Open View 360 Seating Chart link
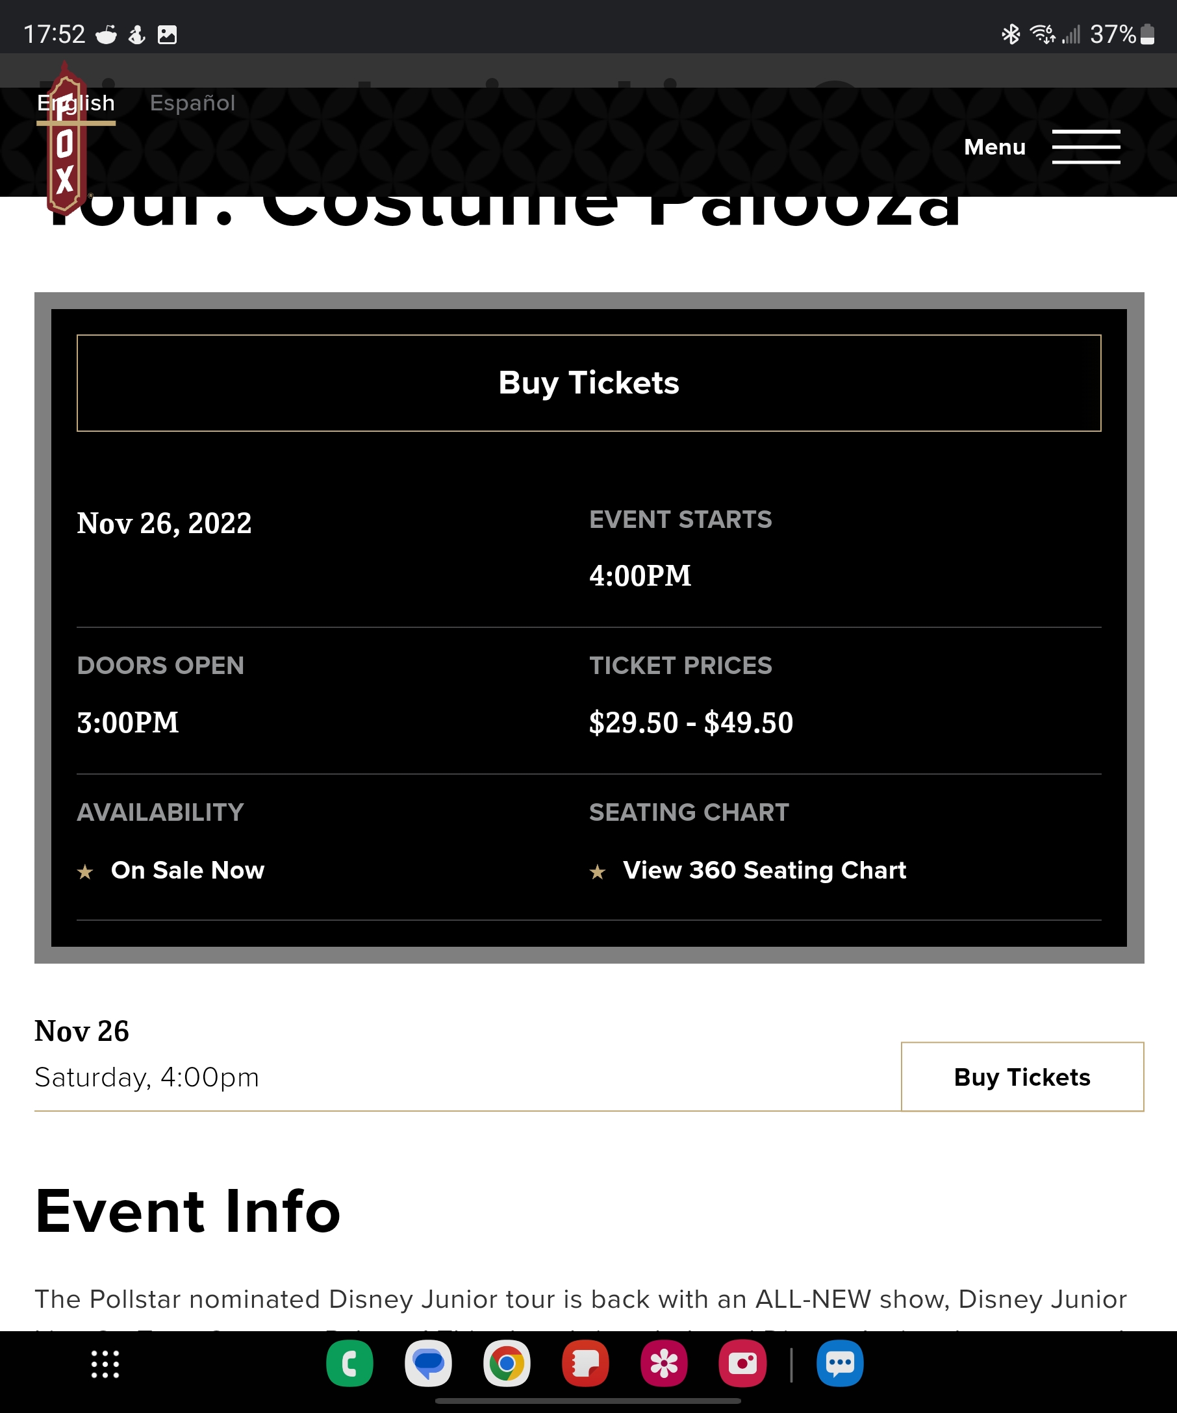This screenshot has height=1413, width=1177. click(x=765, y=870)
